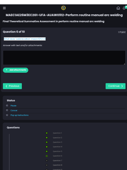
Task: Select the Question 4 status dot
Action: [x=47, y=147]
